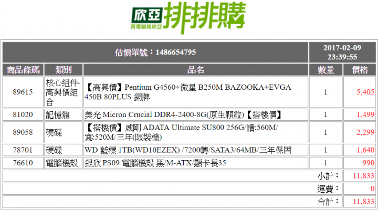Click price 1,640
Image resolution: width=378 pixels, height=210 pixels.
click(365, 150)
